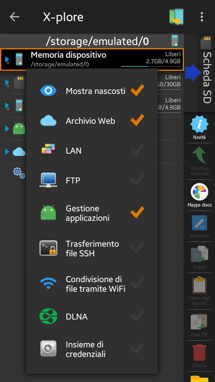This screenshot has height=382, width=215.
Task: Choose DLNA from the menu
Action: [92, 316]
